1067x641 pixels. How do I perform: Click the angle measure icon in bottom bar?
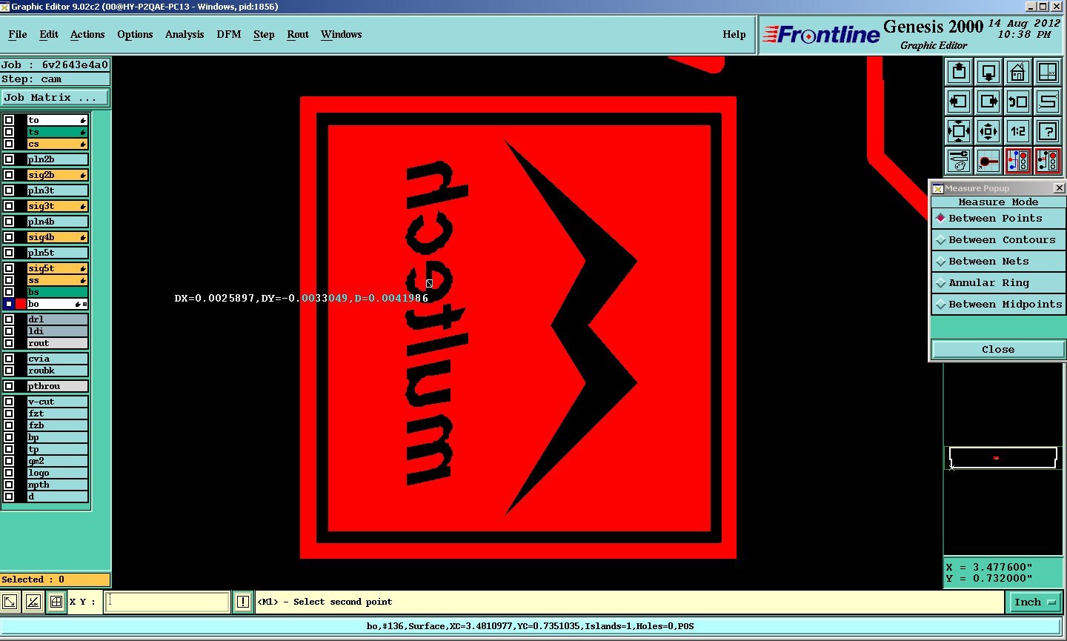[33, 602]
